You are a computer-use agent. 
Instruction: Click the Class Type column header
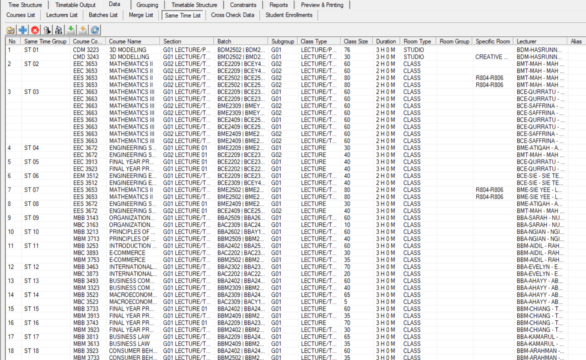(x=319, y=41)
